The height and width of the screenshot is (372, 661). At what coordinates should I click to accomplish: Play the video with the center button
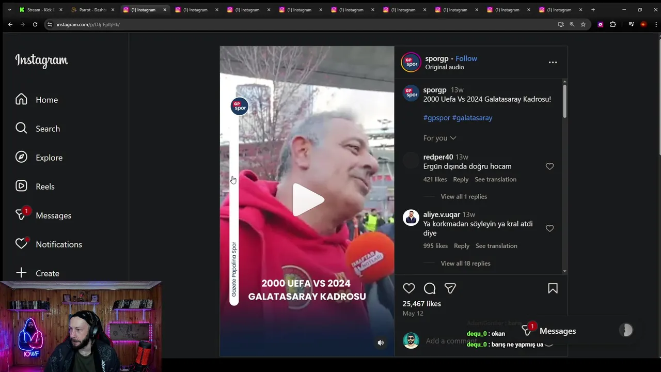[308, 200]
